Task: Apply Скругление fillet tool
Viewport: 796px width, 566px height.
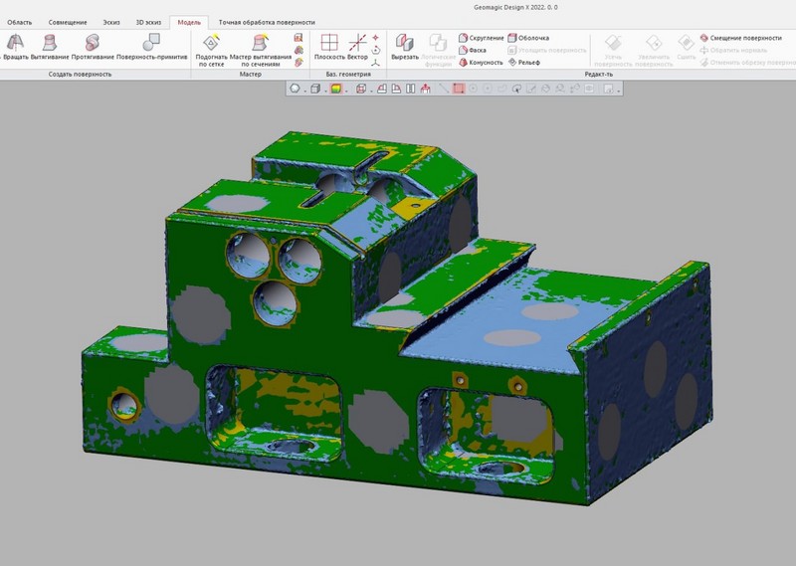Action: click(481, 38)
